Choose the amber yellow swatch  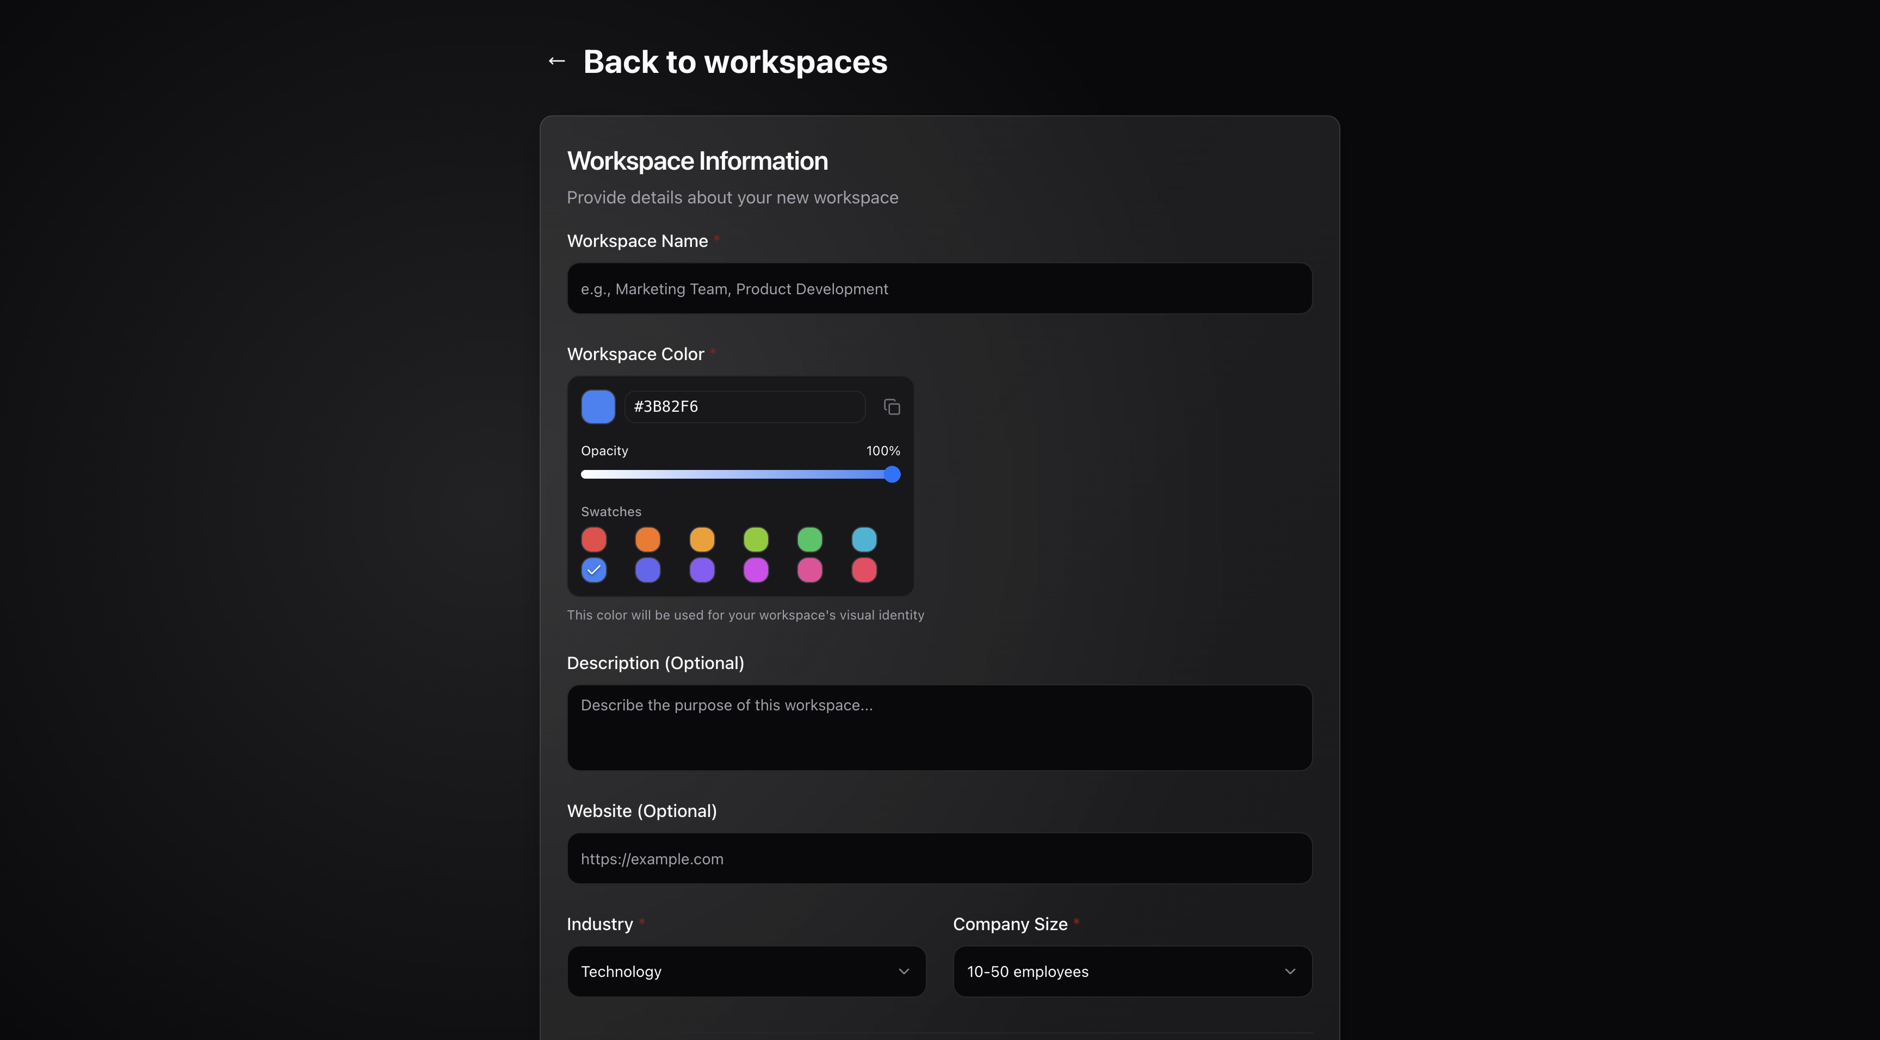click(x=702, y=540)
